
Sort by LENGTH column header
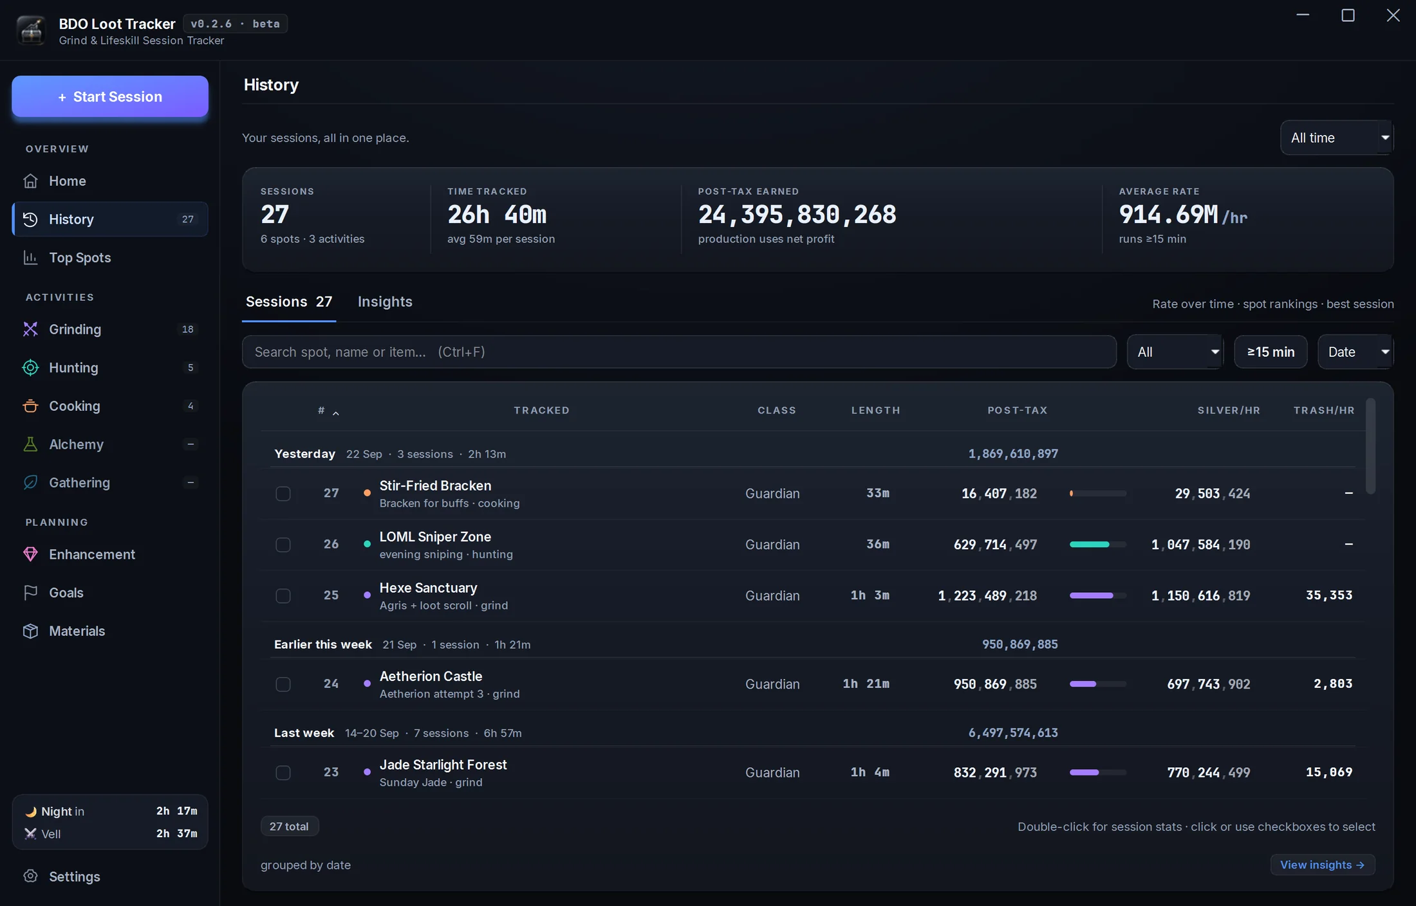[x=876, y=410]
